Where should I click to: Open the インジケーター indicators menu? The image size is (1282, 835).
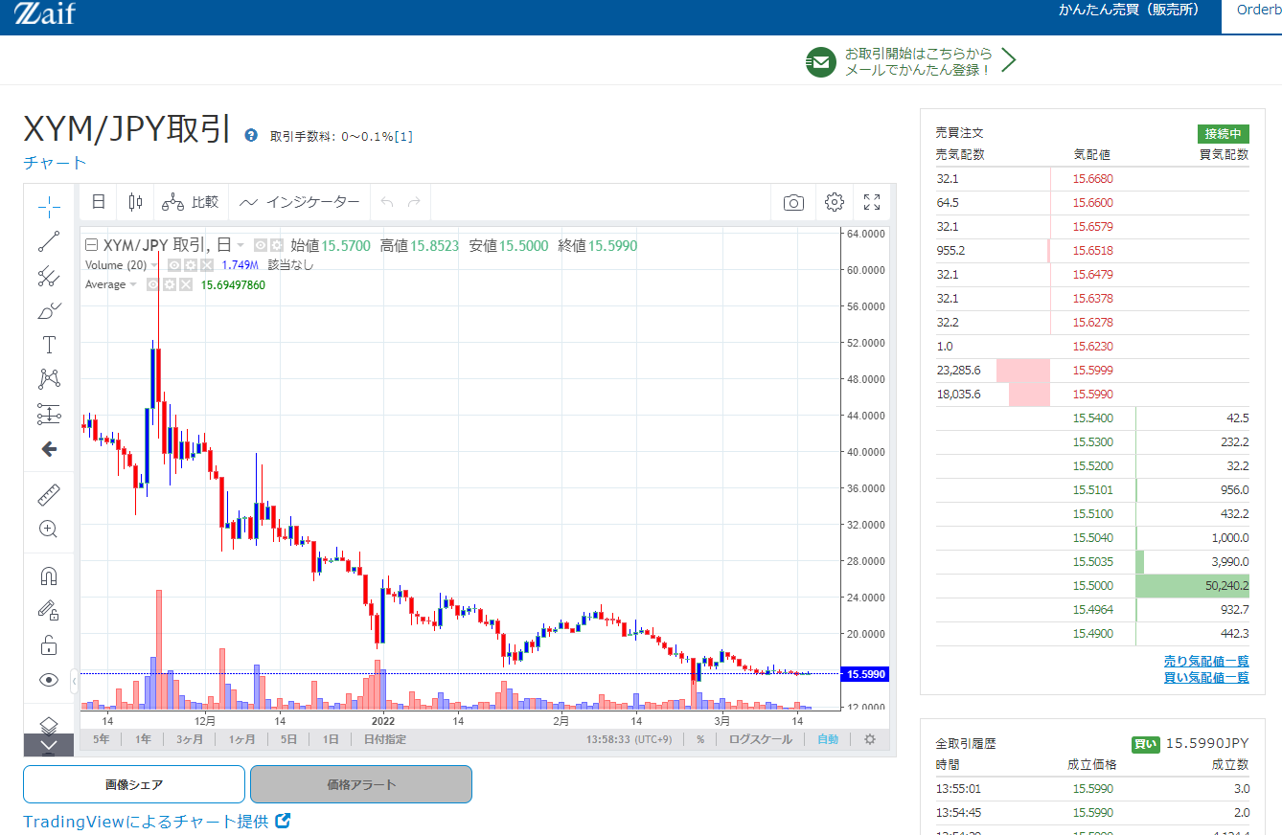click(300, 202)
